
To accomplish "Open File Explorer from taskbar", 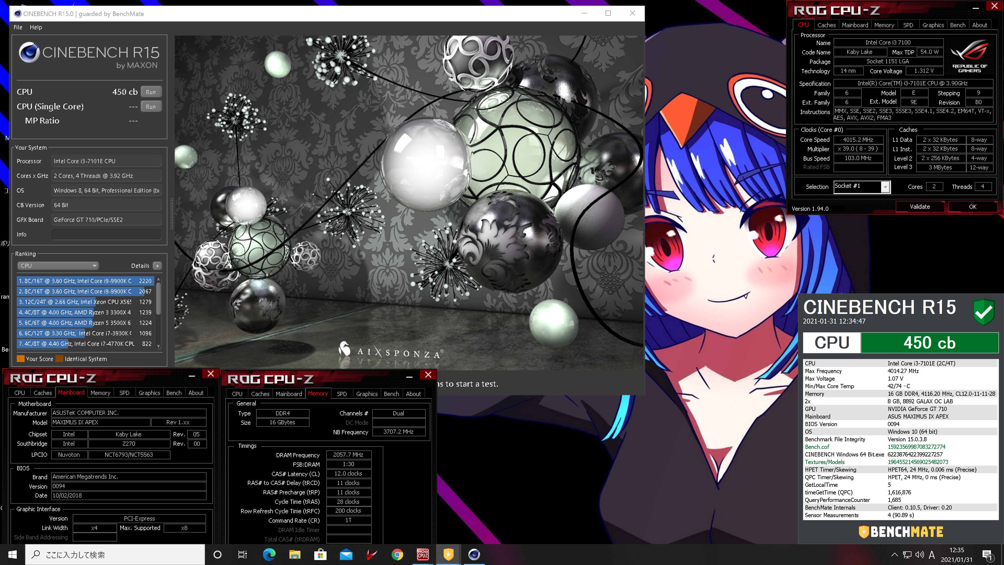I will 295,555.
